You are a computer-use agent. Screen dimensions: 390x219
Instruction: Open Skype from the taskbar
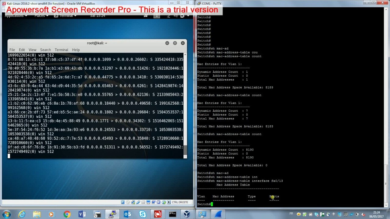point(142,214)
